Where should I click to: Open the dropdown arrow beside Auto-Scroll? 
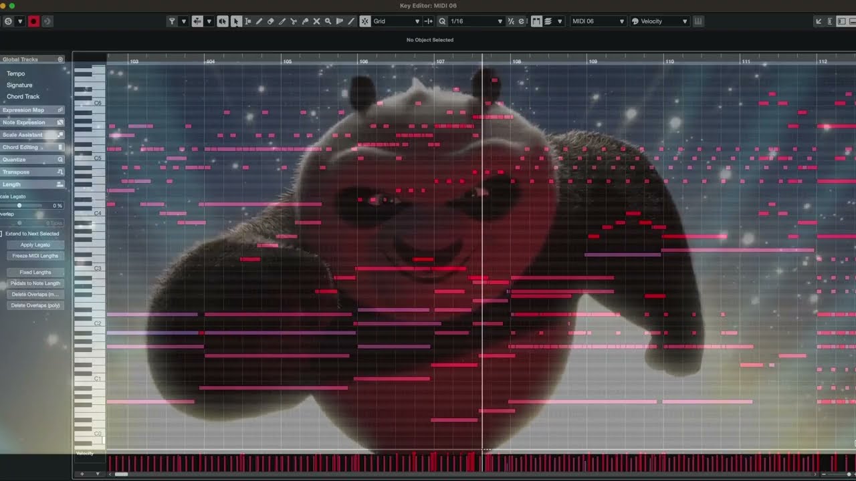pos(209,21)
